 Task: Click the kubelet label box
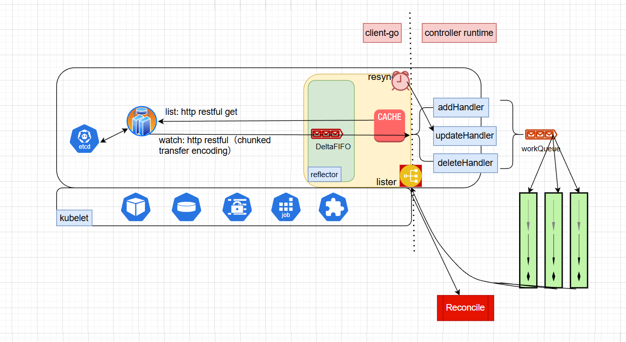click(74, 218)
